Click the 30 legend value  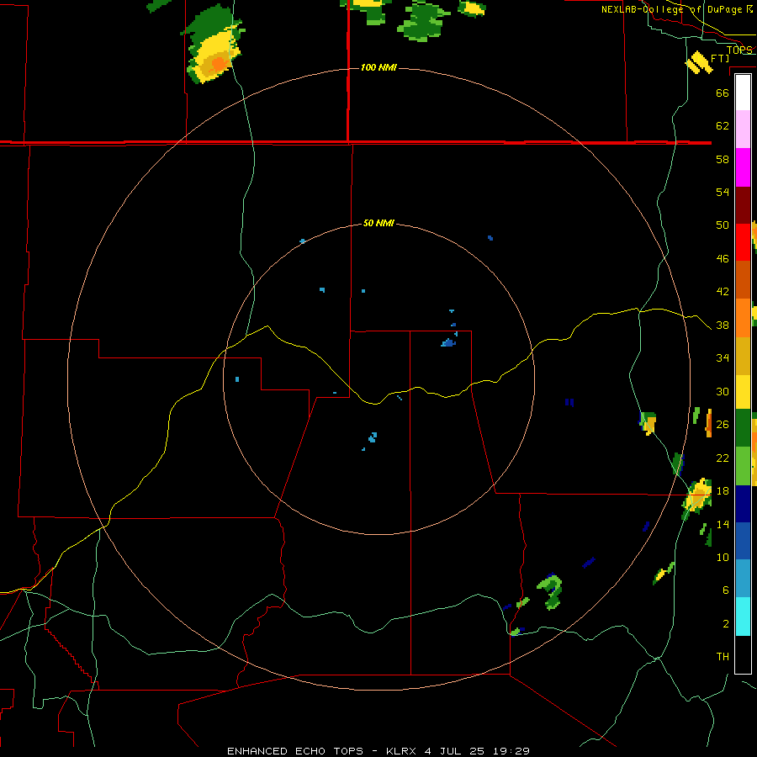click(x=723, y=391)
